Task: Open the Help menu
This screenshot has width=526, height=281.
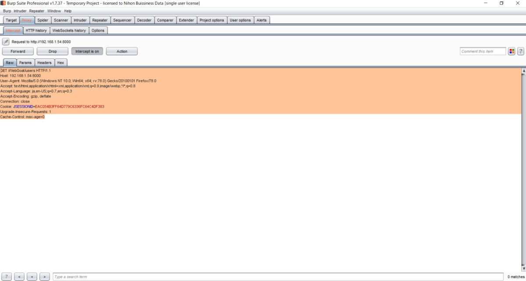Action: (68, 11)
